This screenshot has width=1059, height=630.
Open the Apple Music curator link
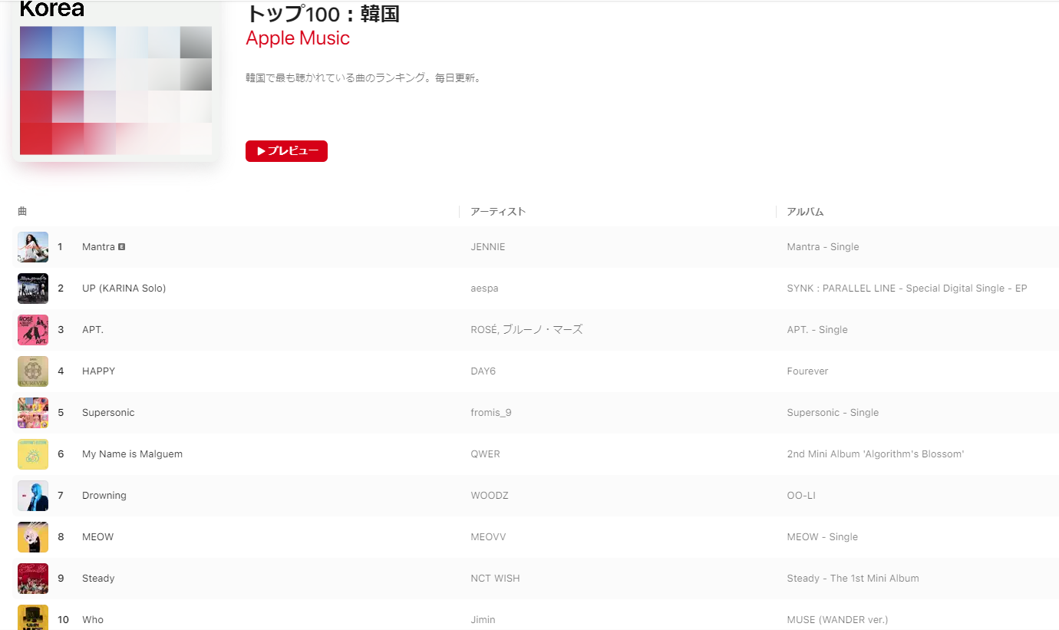pos(298,38)
